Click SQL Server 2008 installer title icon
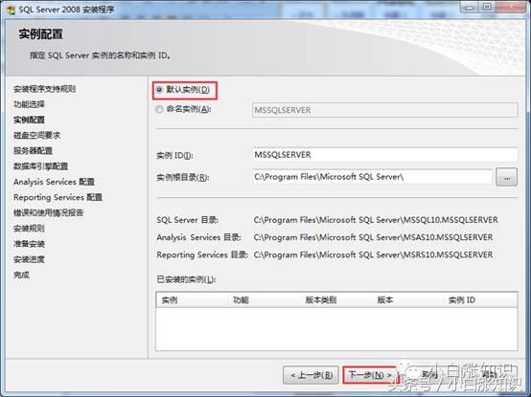 pos(11,10)
